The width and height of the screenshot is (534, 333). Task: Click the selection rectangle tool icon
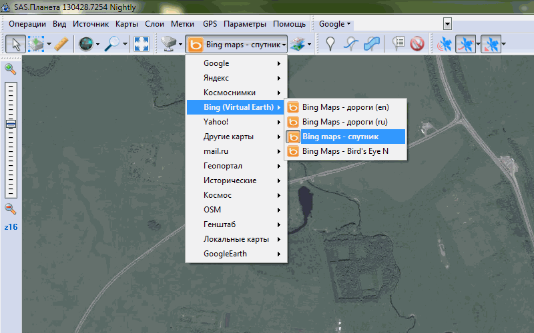(x=36, y=45)
